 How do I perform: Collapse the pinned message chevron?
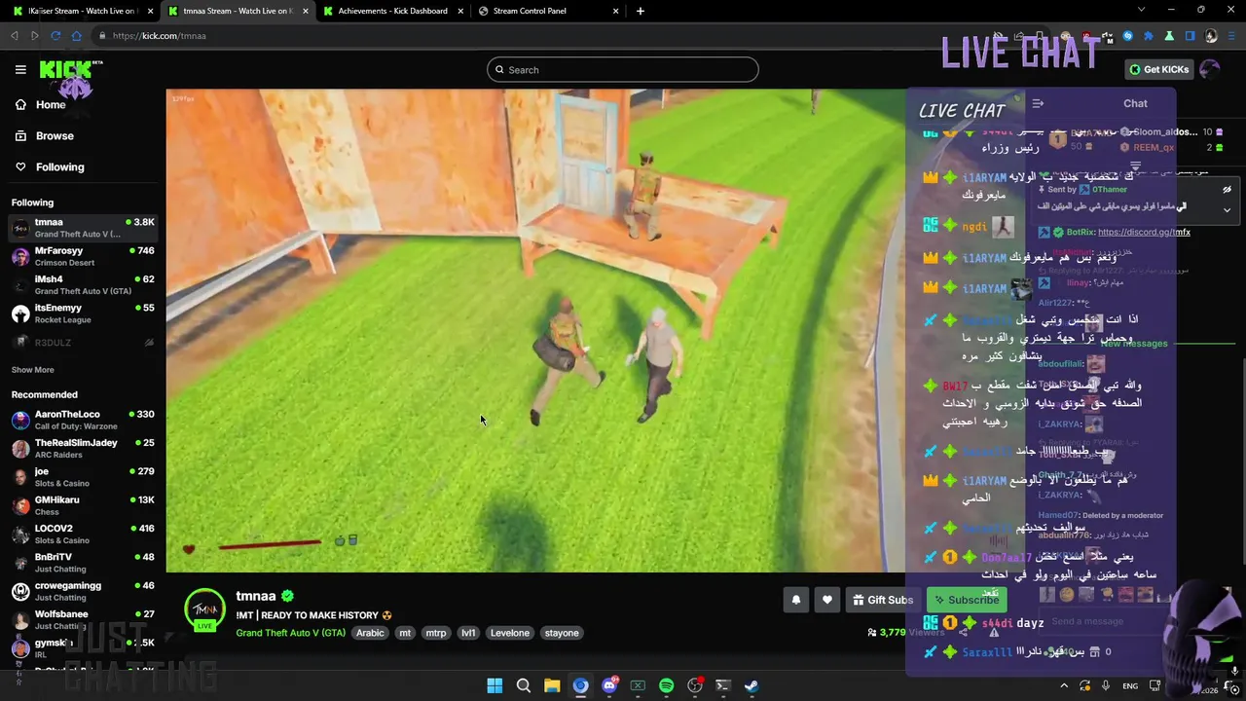1227,210
